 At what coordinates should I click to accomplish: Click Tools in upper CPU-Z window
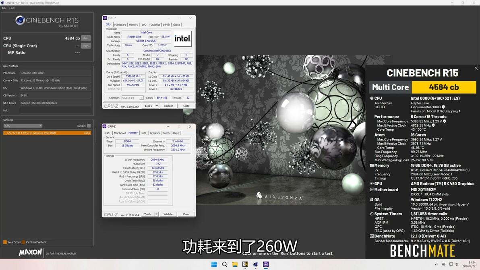point(148,106)
